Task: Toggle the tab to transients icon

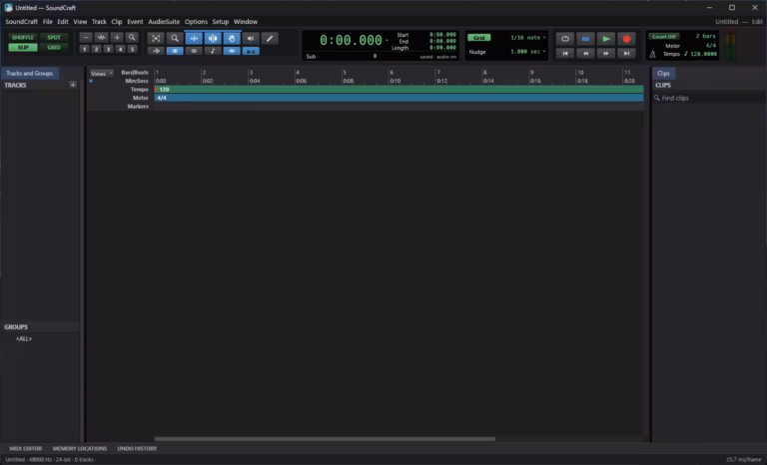Action: coord(156,51)
